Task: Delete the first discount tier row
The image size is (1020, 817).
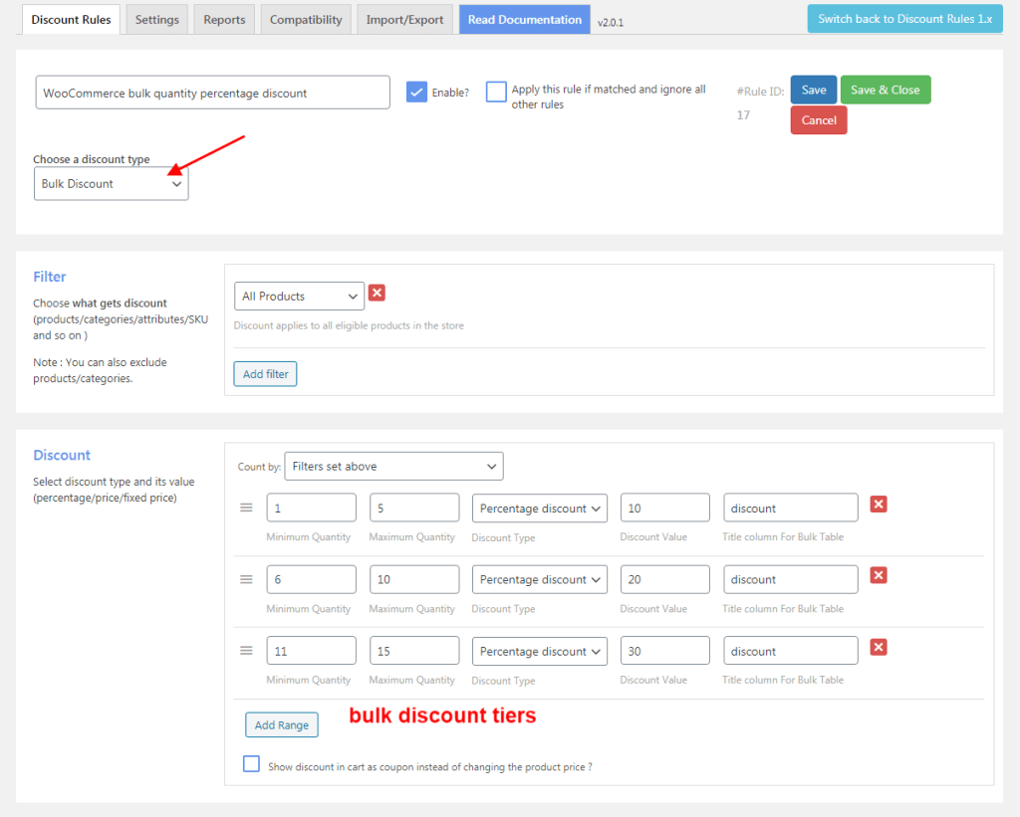Action: tap(879, 505)
